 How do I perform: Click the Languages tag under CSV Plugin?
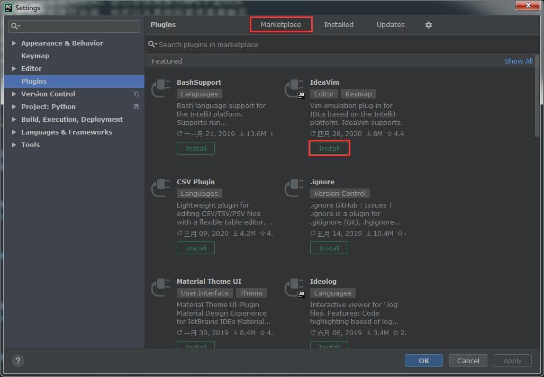pos(199,193)
